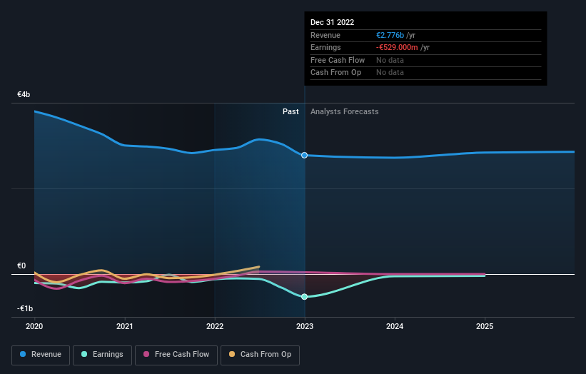Click the tooltip 'Revenue' row label

tap(325, 35)
